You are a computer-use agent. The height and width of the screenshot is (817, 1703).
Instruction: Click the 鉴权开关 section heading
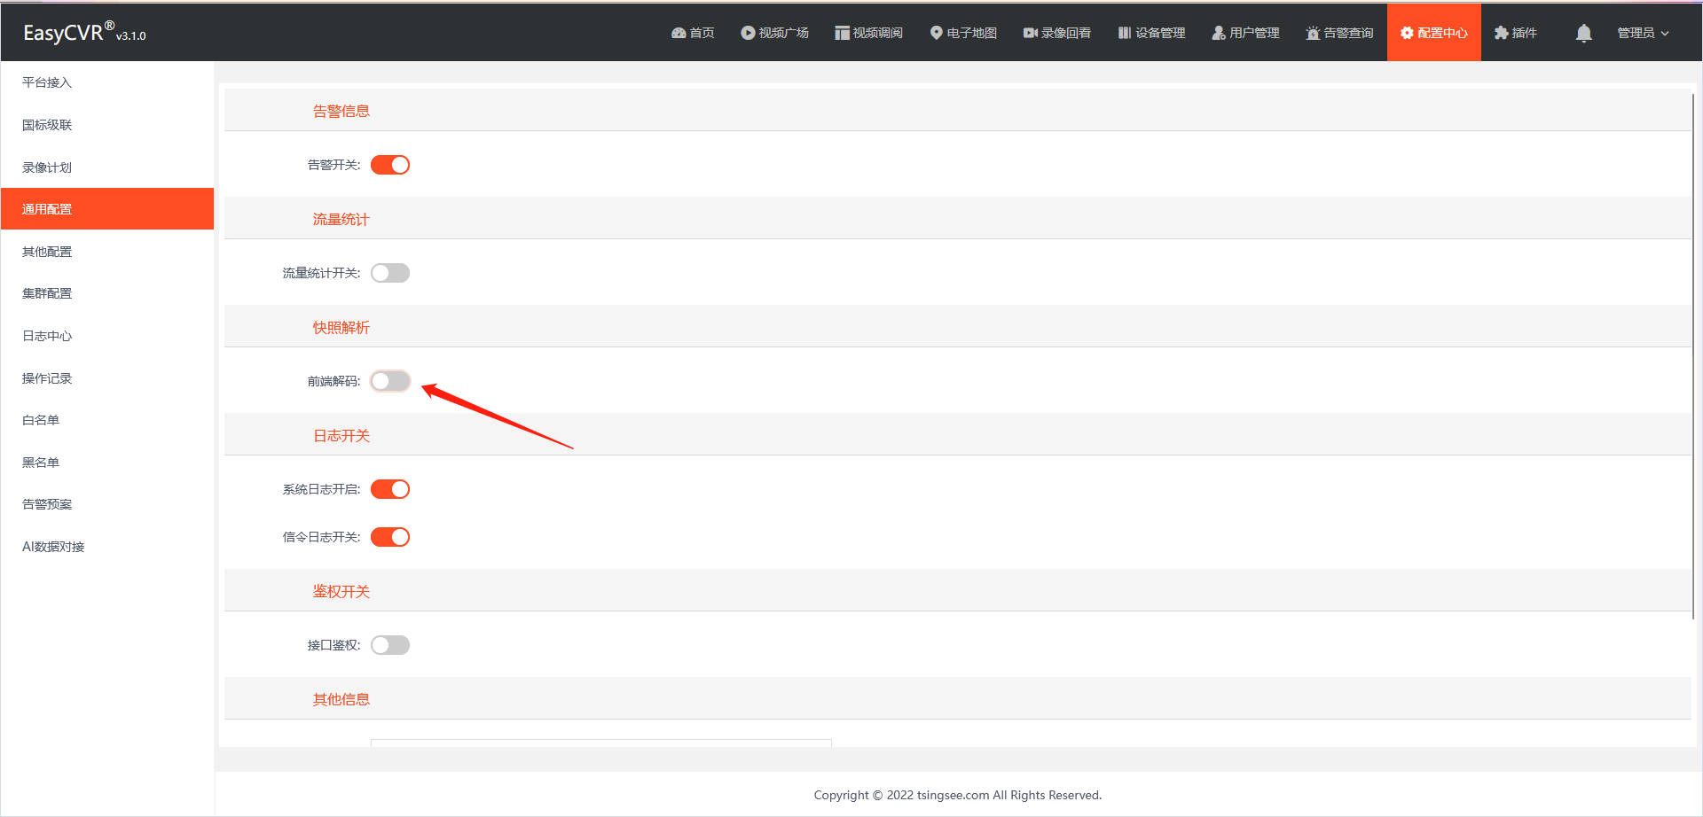341,591
